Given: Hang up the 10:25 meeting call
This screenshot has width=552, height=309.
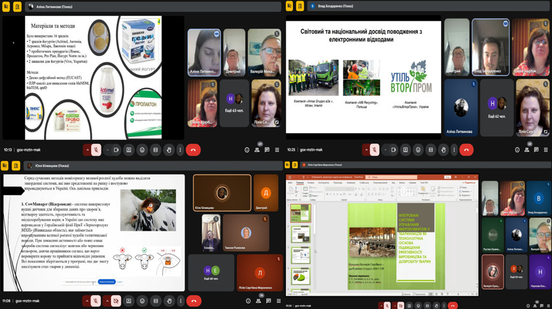Looking at the screenshot, I should pos(466,150).
